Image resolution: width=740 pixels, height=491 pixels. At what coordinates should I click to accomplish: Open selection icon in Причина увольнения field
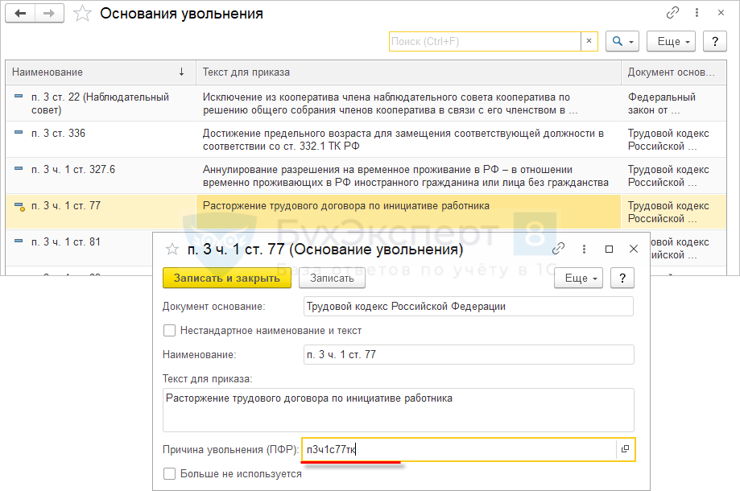pyautogui.click(x=625, y=450)
